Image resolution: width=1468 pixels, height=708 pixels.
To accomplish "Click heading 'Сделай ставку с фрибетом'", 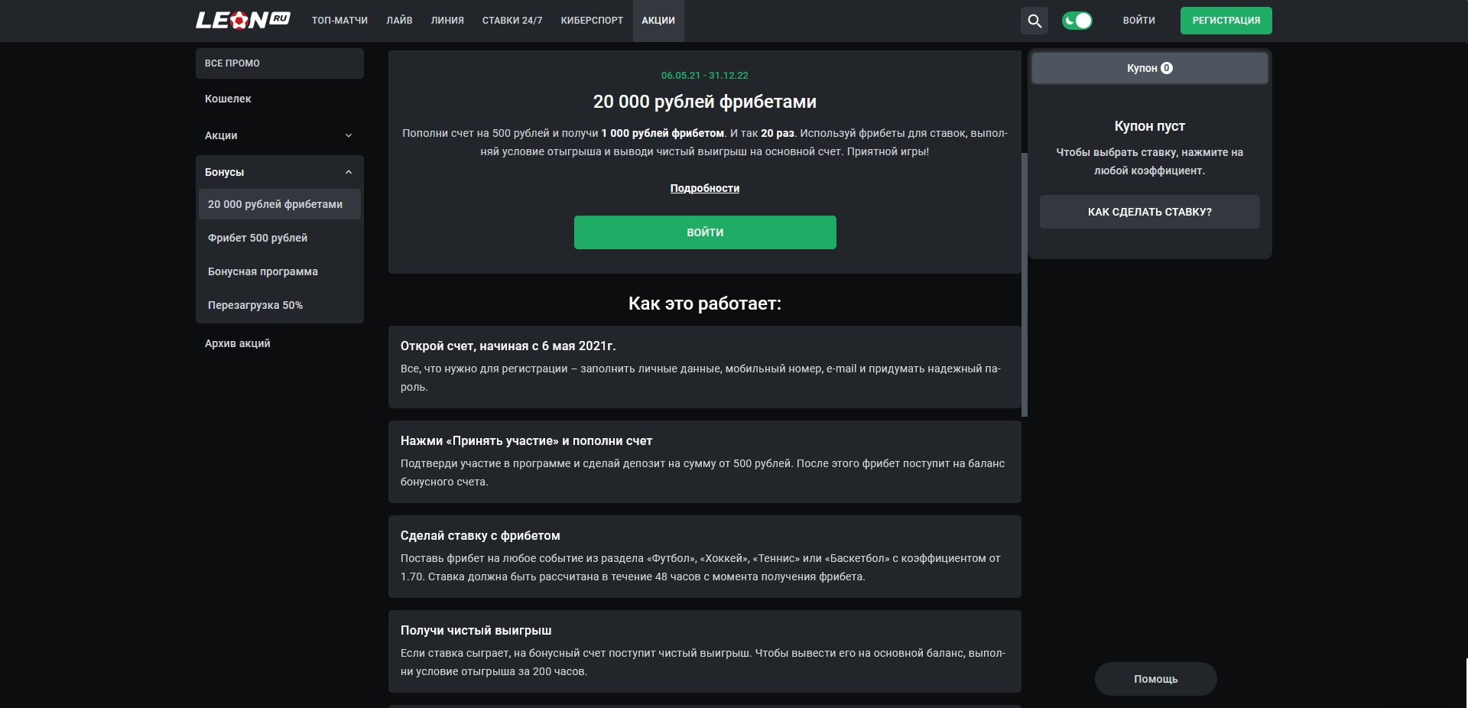I will pos(480,536).
